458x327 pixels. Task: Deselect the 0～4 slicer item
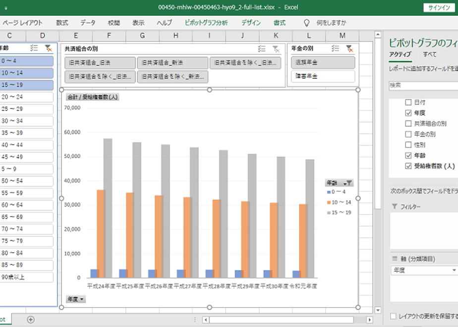26,61
